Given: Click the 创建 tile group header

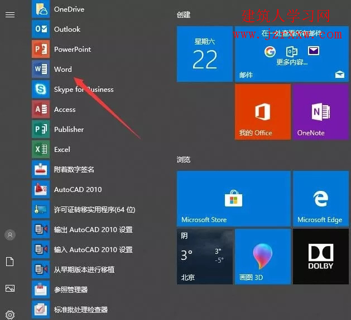Looking at the screenshot, I should pyautogui.click(x=184, y=15).
